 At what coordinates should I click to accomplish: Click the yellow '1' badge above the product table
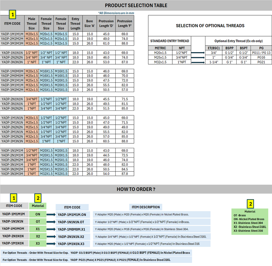pyautogui.click(x=13, y=14)
